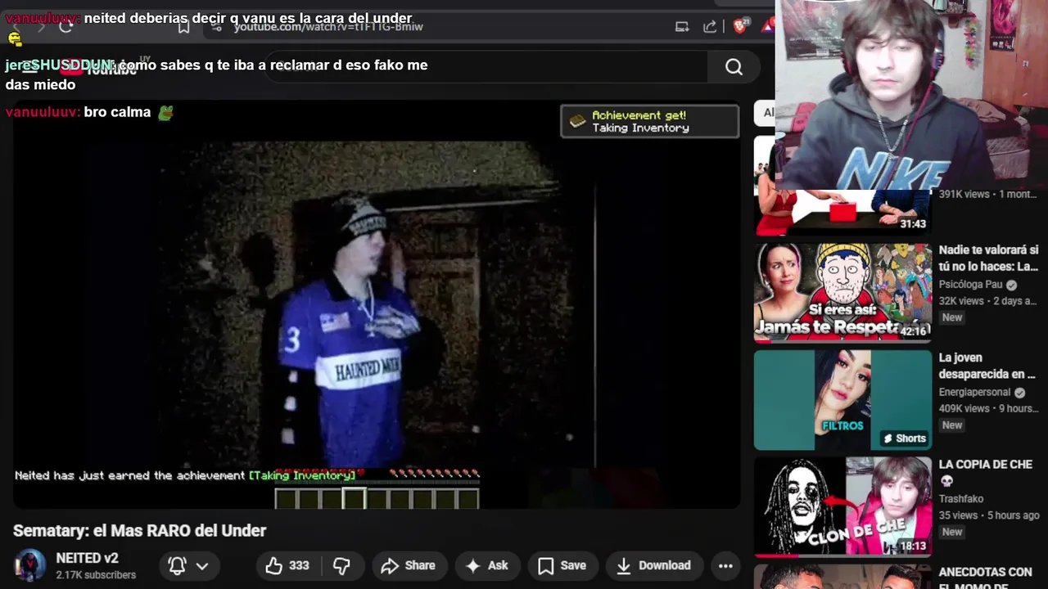Click the Shorts badge on FILTROS thumbnail
The width and height of the screenshot is (1048, 589).
coord(904,438)
